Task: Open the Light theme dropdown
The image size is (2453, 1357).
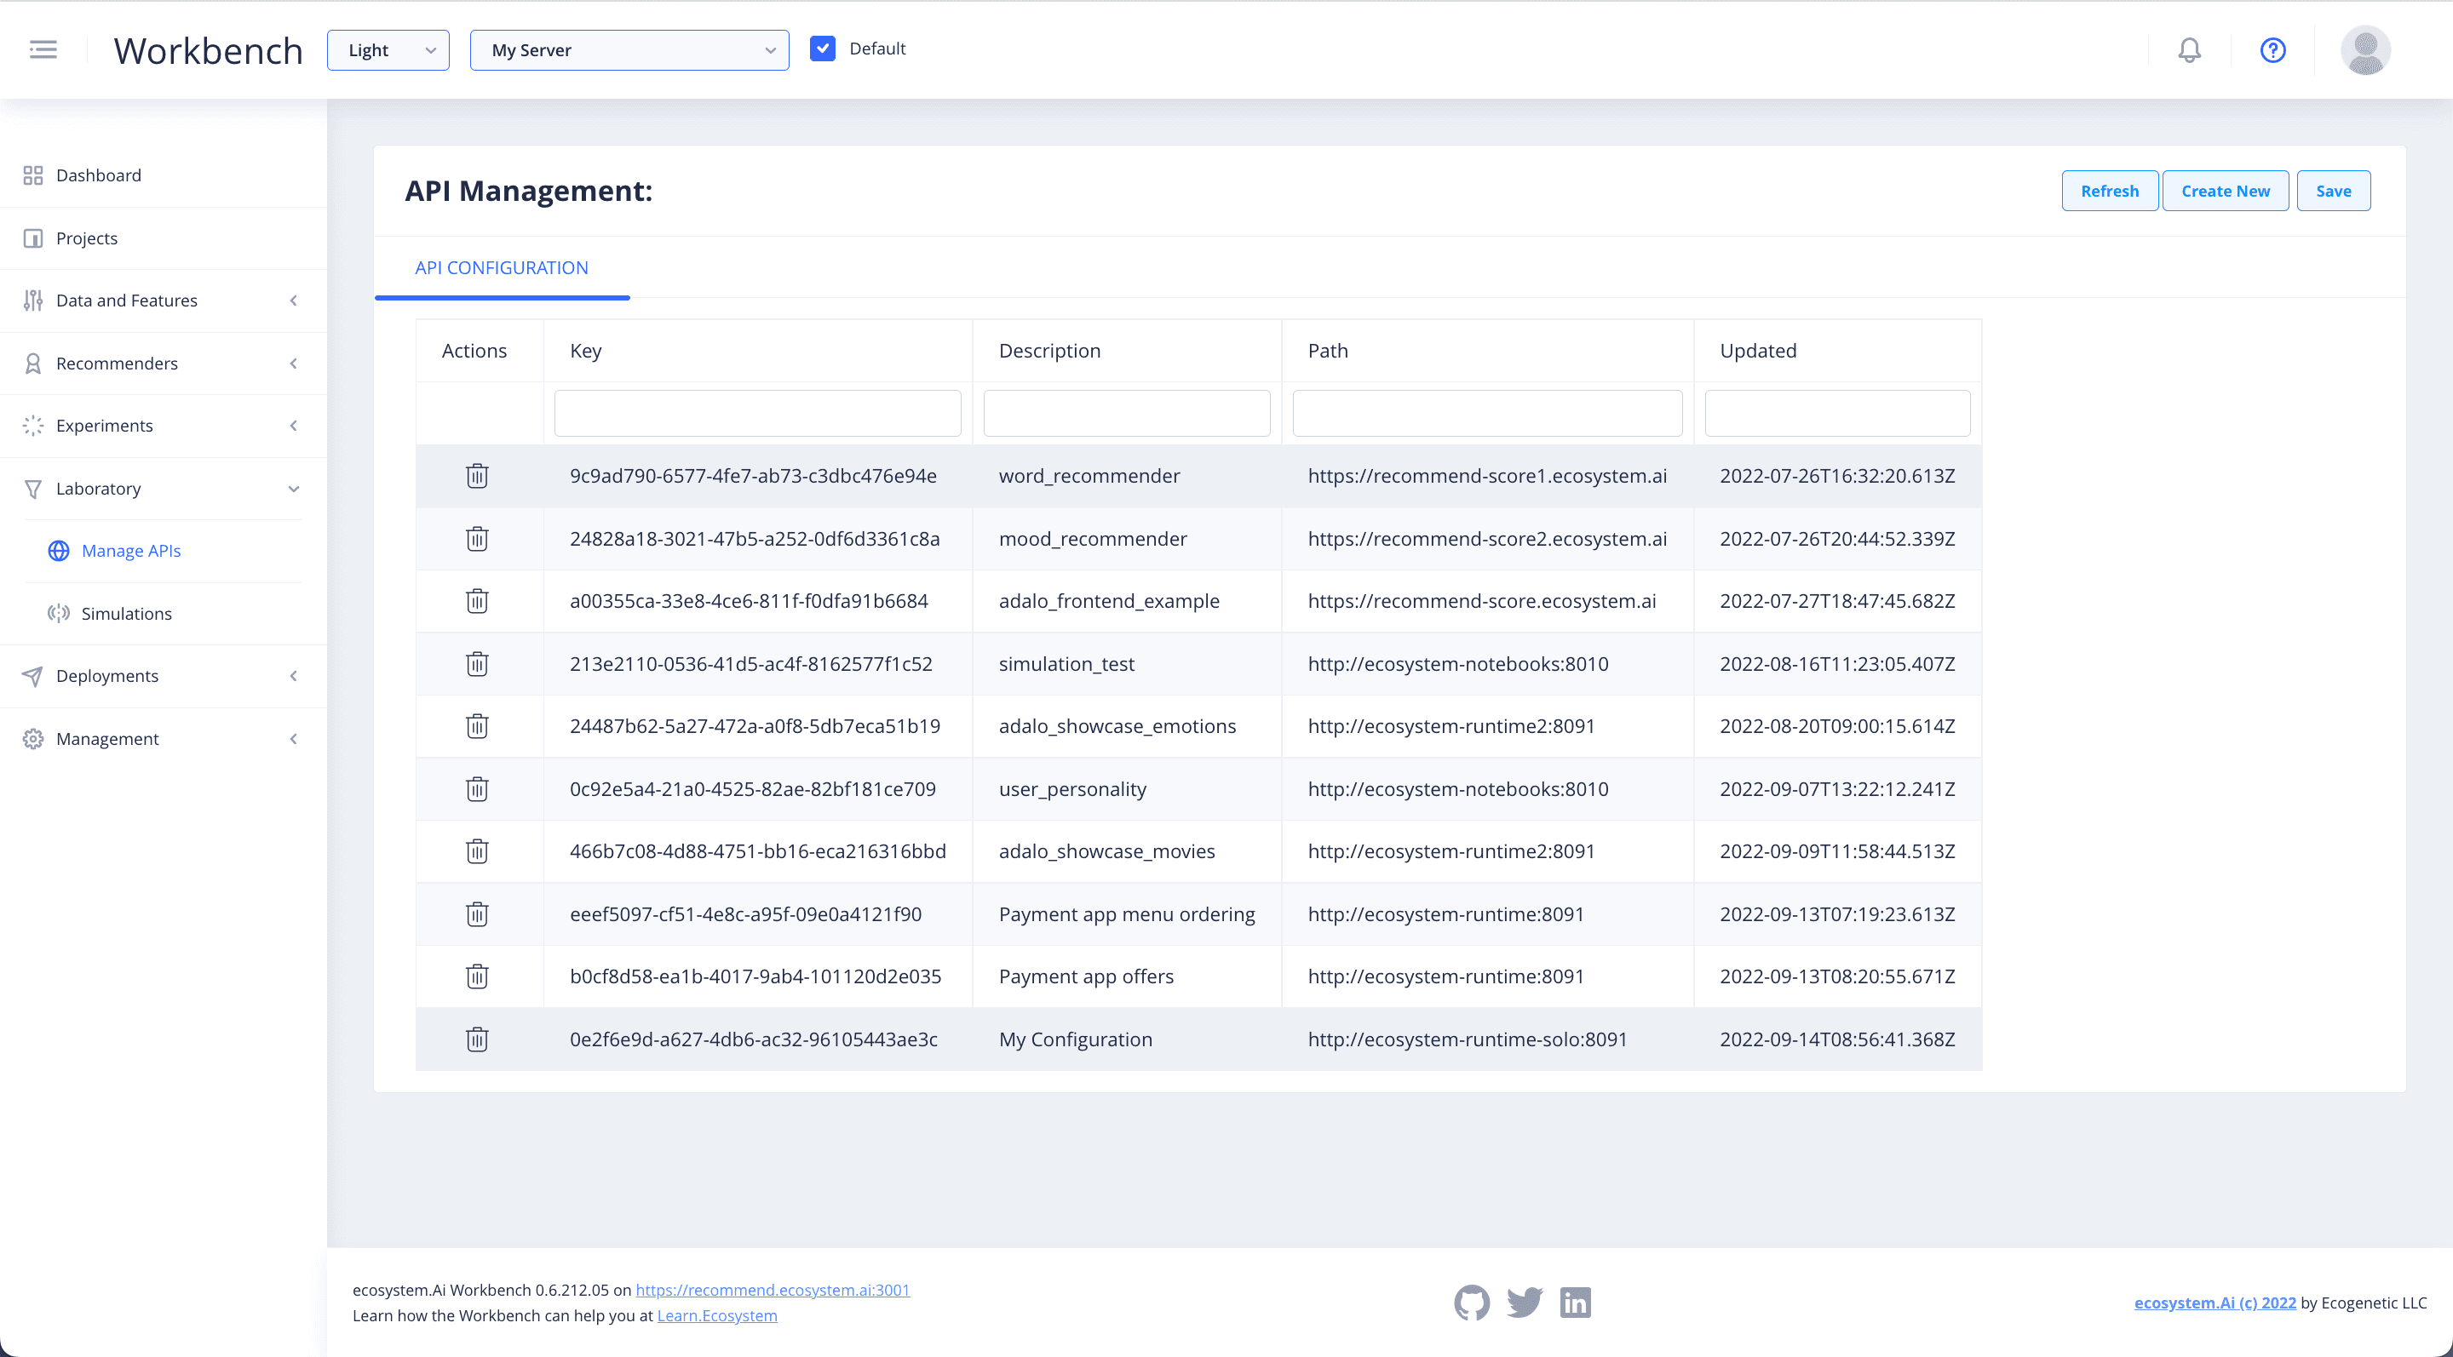Action: [388, 49]
